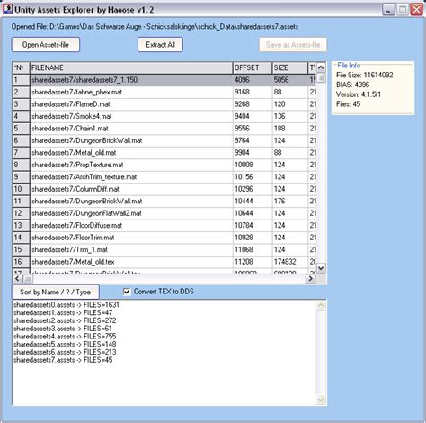Click the log box scroll down arrow
This screenshot has width=426, height=423.
click(321, 400)
